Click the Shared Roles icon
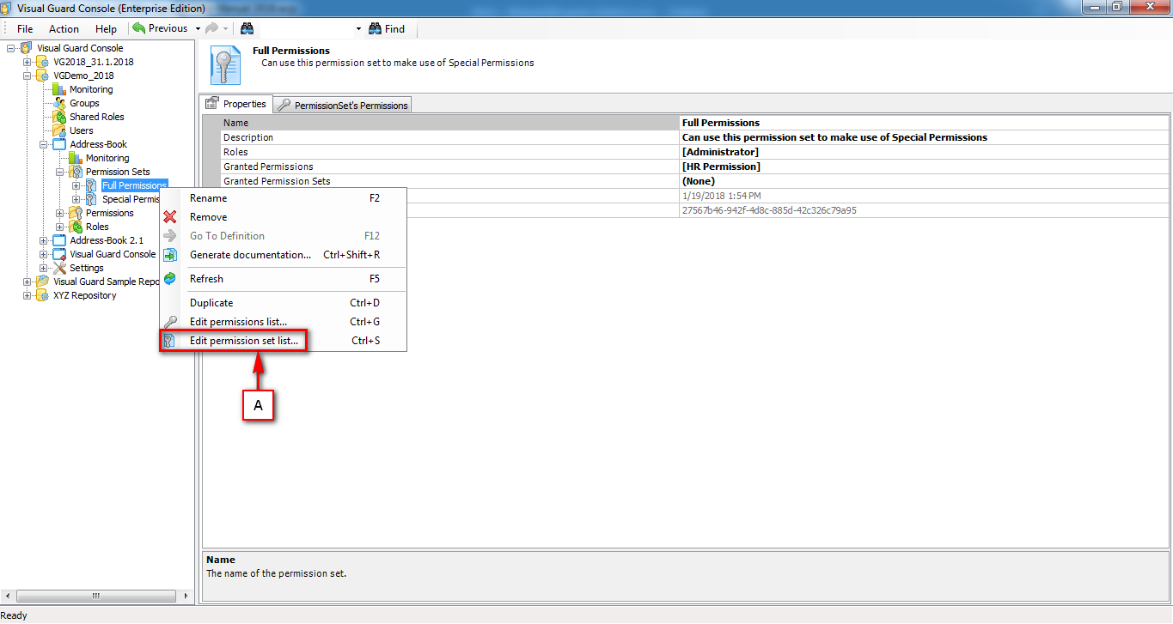Image resolution: width=1173 pixels, height=624 pixels. tap(59, 117)
